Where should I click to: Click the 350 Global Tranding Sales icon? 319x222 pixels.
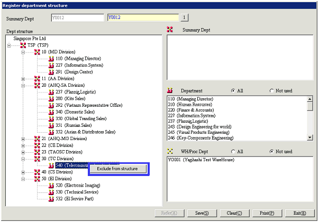51,118
